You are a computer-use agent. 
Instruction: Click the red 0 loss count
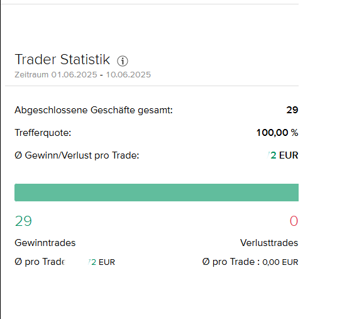(x=294, y=221)
